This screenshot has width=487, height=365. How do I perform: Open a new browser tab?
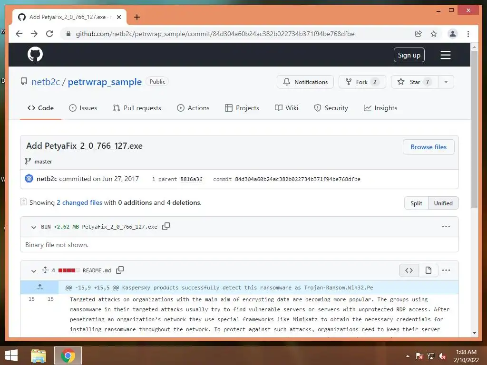point(136,17)
